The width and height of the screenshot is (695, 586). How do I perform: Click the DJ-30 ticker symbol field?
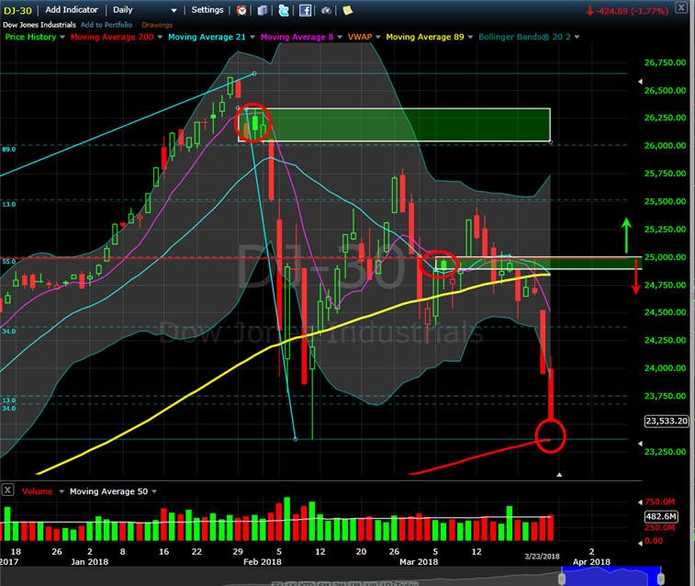pyautogui.click(x=17, y=11)
